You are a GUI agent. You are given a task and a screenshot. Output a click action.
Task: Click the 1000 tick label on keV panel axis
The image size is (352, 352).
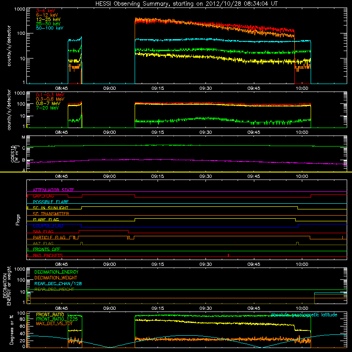coord(20,9)
